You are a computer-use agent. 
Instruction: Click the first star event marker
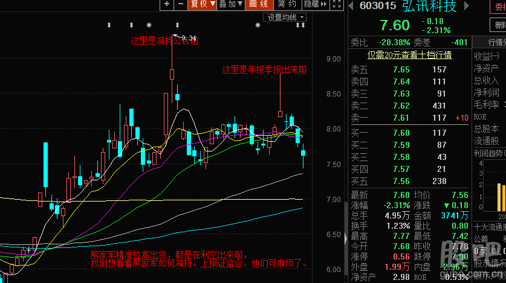point(149,25)
